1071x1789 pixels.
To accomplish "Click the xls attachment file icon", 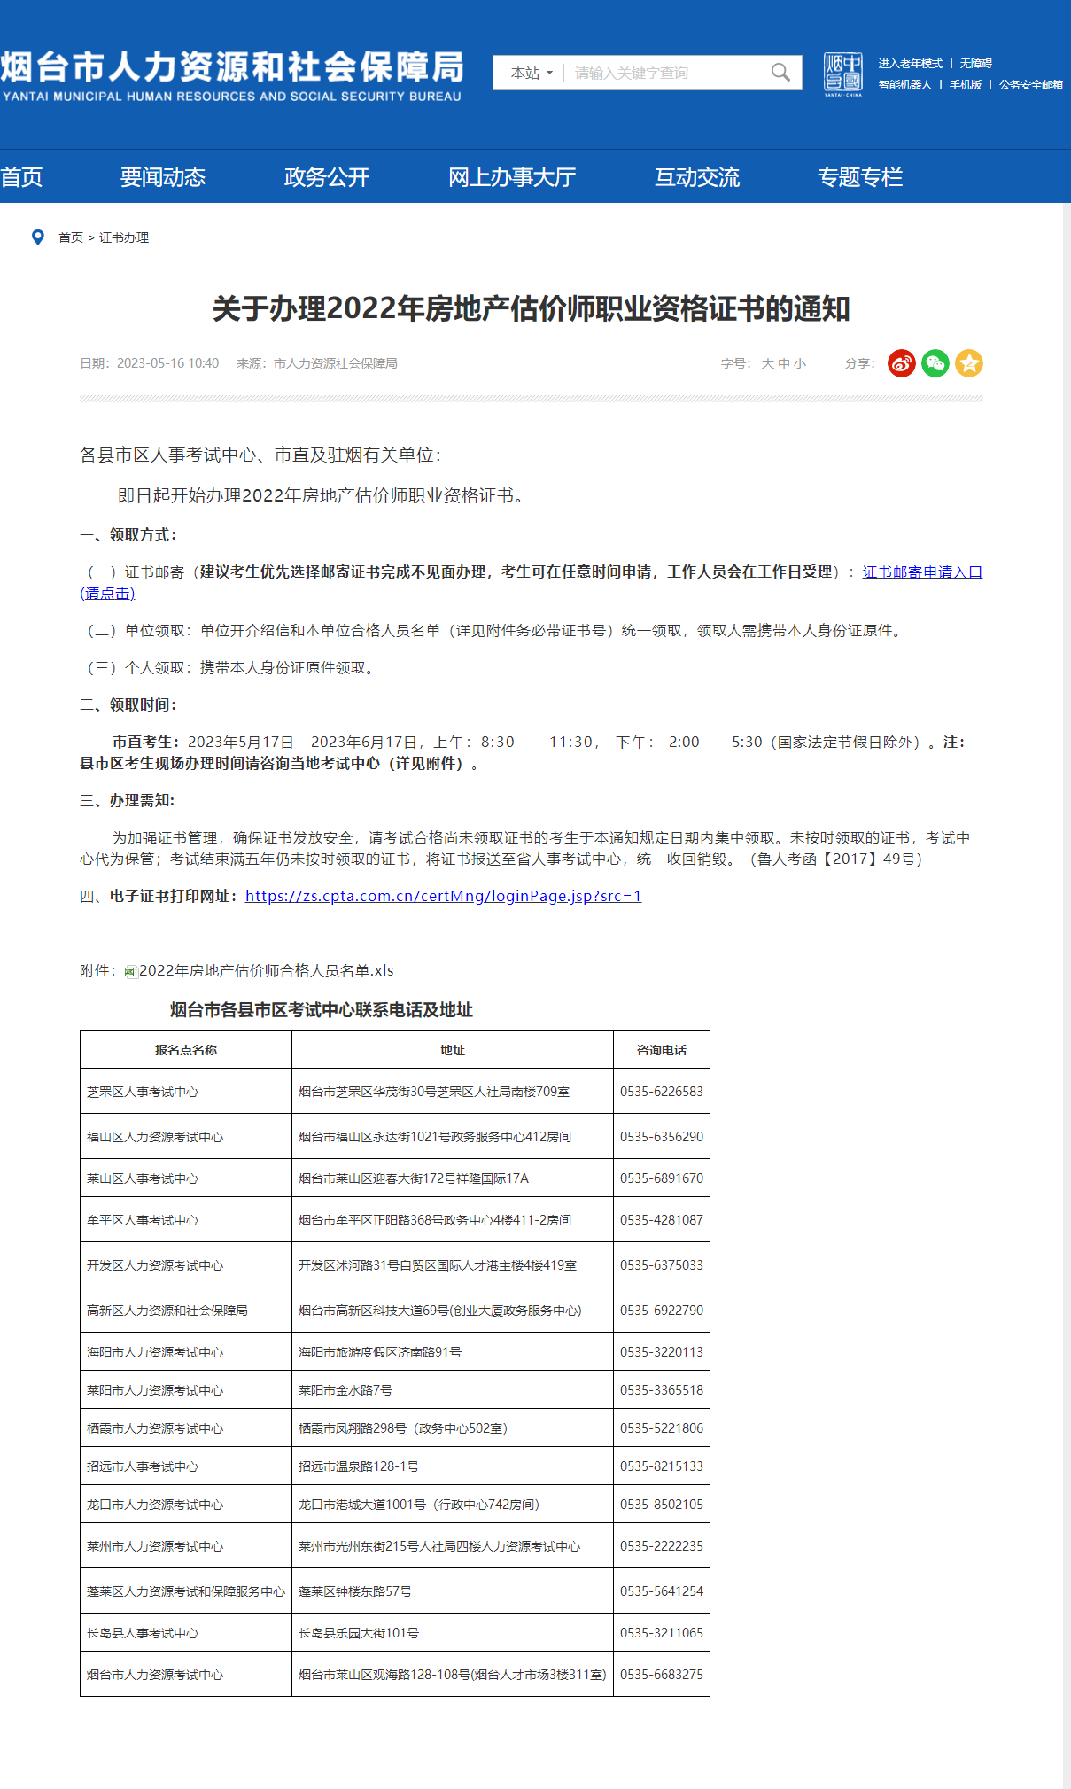I will [x=130, y=972].
